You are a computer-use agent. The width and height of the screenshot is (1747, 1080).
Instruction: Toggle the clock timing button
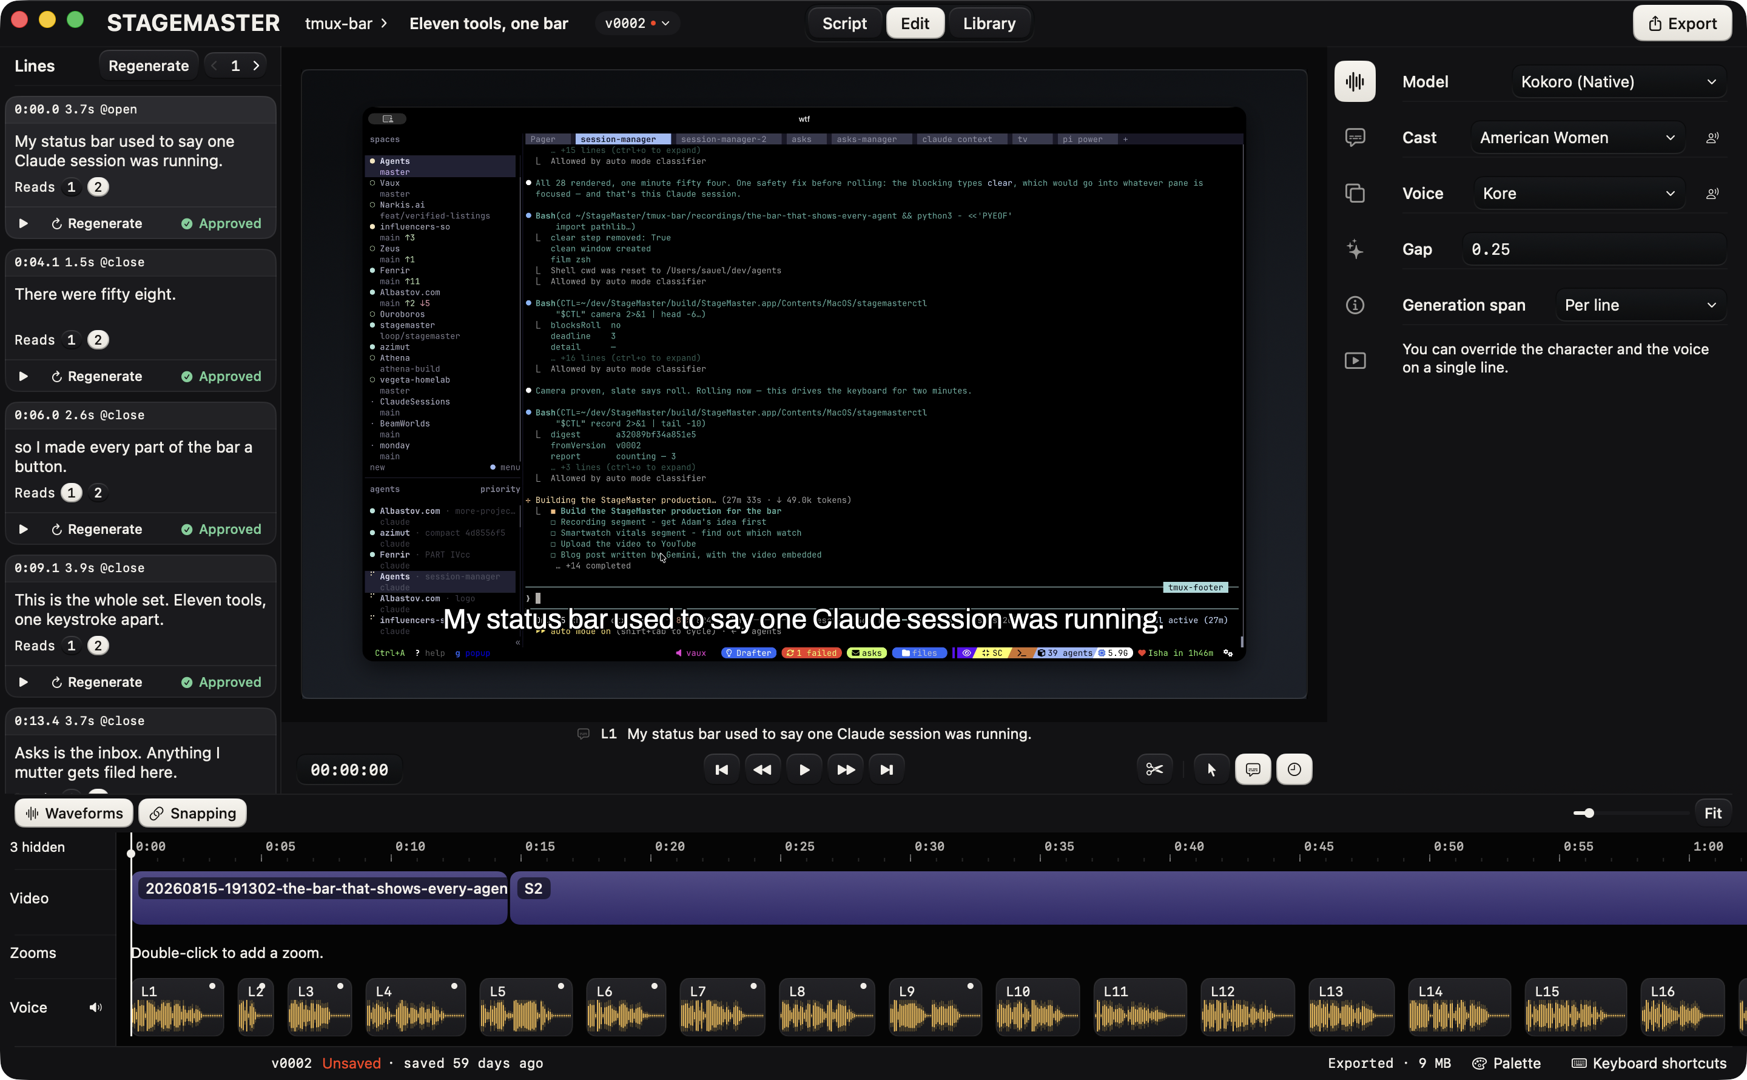[x=1294, y=769]
